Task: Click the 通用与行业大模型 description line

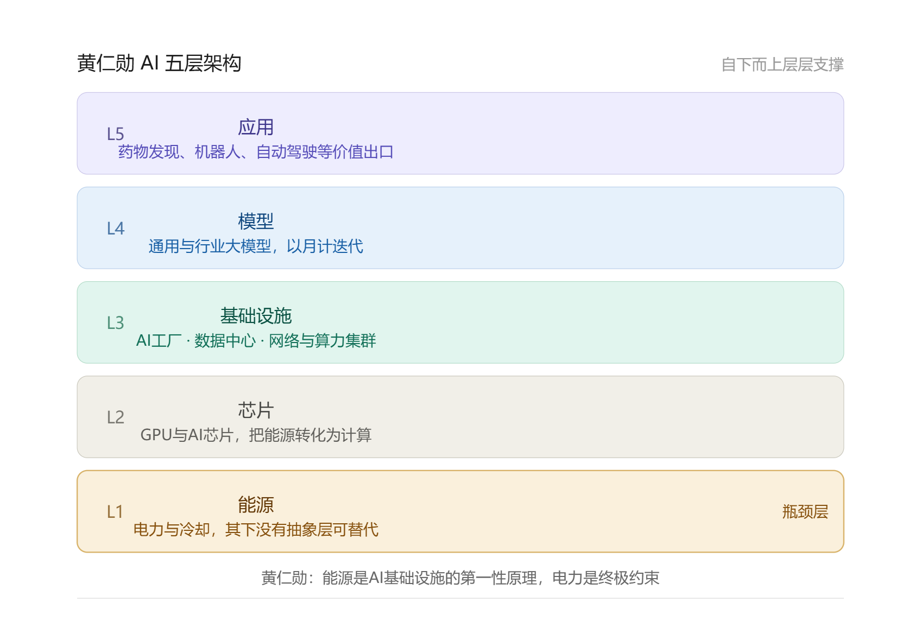Action: click(256, 246)
